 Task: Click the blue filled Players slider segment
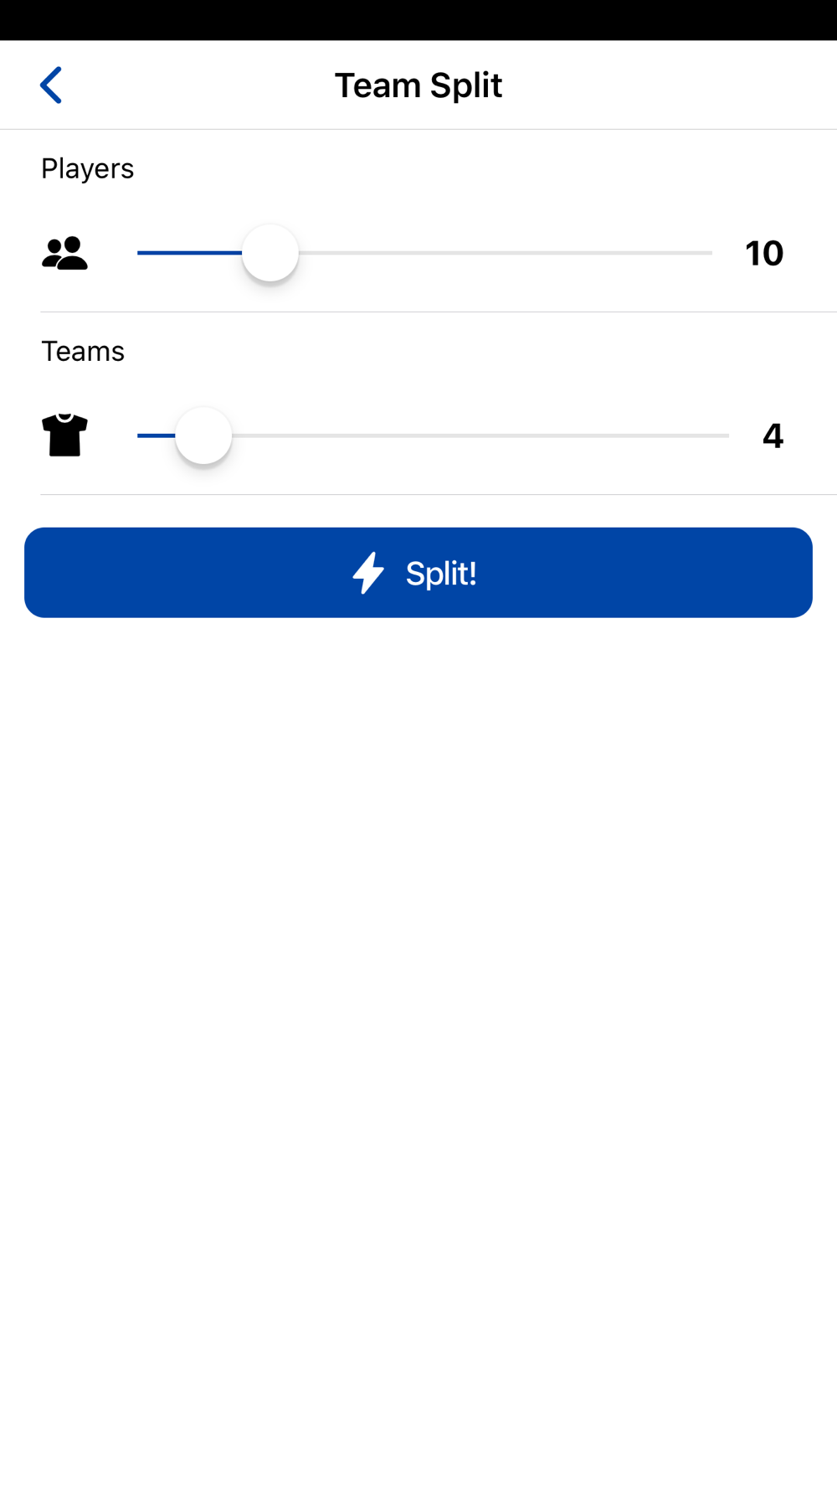[190, 253]
